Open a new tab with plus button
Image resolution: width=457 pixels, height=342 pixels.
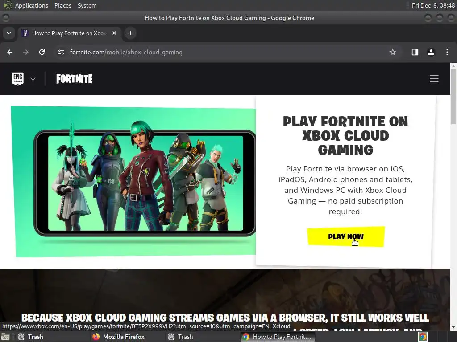(x=130, y=33)
